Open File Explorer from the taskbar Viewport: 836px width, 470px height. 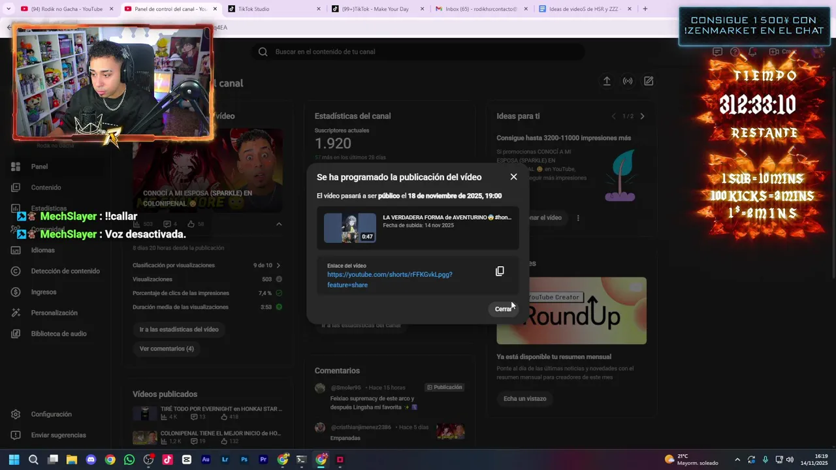[72, 460]
